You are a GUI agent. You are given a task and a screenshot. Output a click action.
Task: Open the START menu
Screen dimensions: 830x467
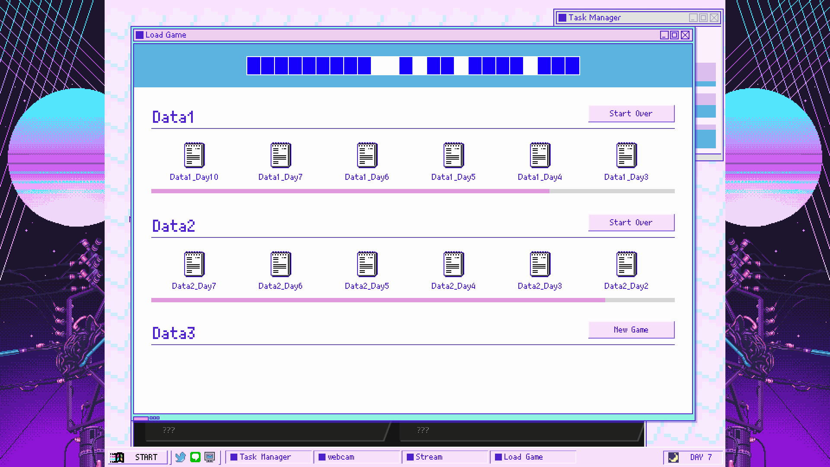138,457
